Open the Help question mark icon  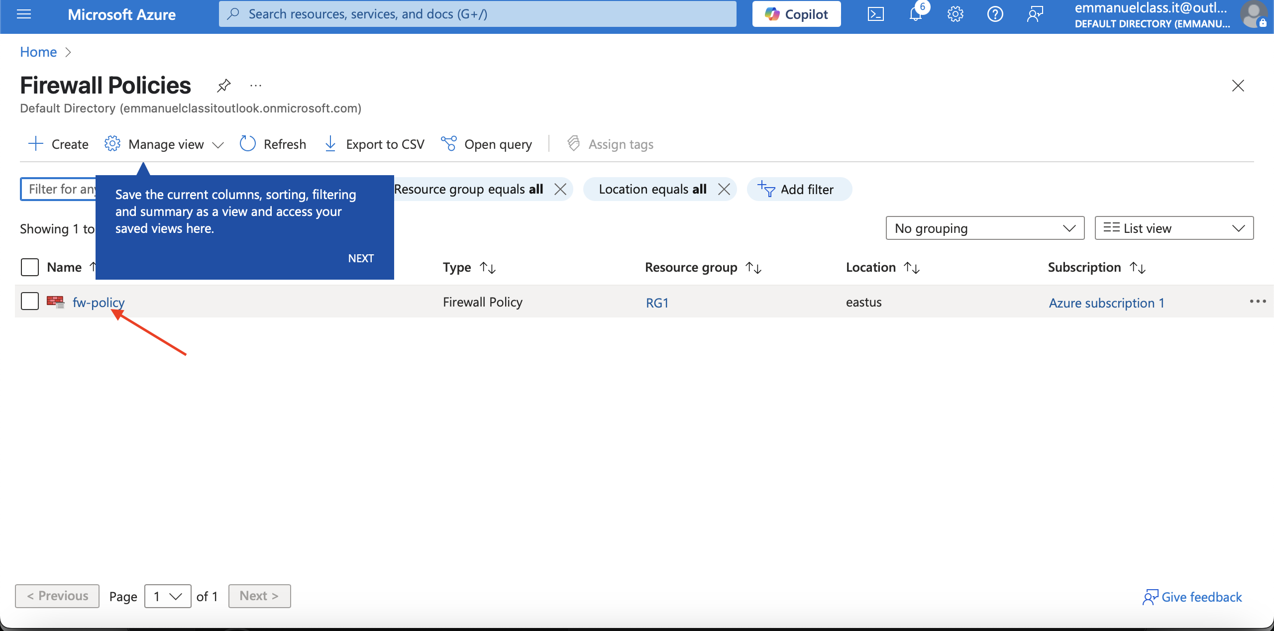995,14
